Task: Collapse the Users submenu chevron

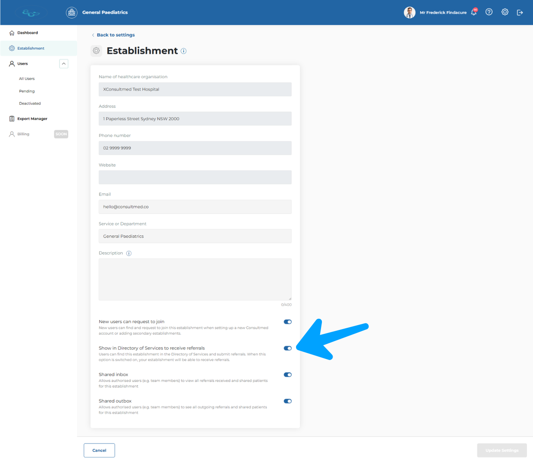Action: tap(64, 64)
